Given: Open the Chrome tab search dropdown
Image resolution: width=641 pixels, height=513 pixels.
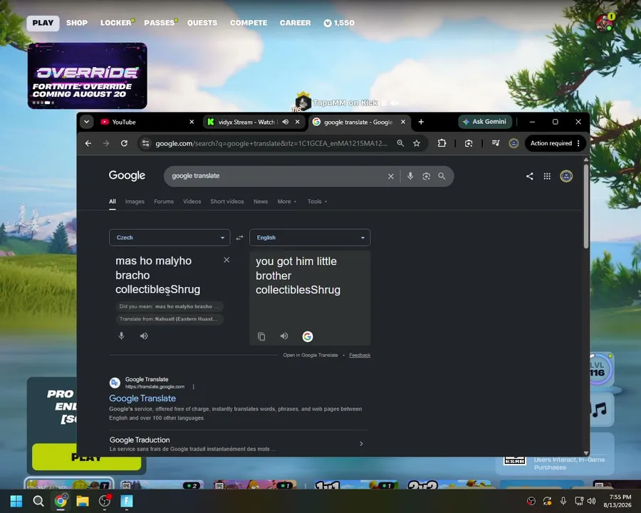Looking at the screenshot, I should pyautogui.click(x=86, y=122).
